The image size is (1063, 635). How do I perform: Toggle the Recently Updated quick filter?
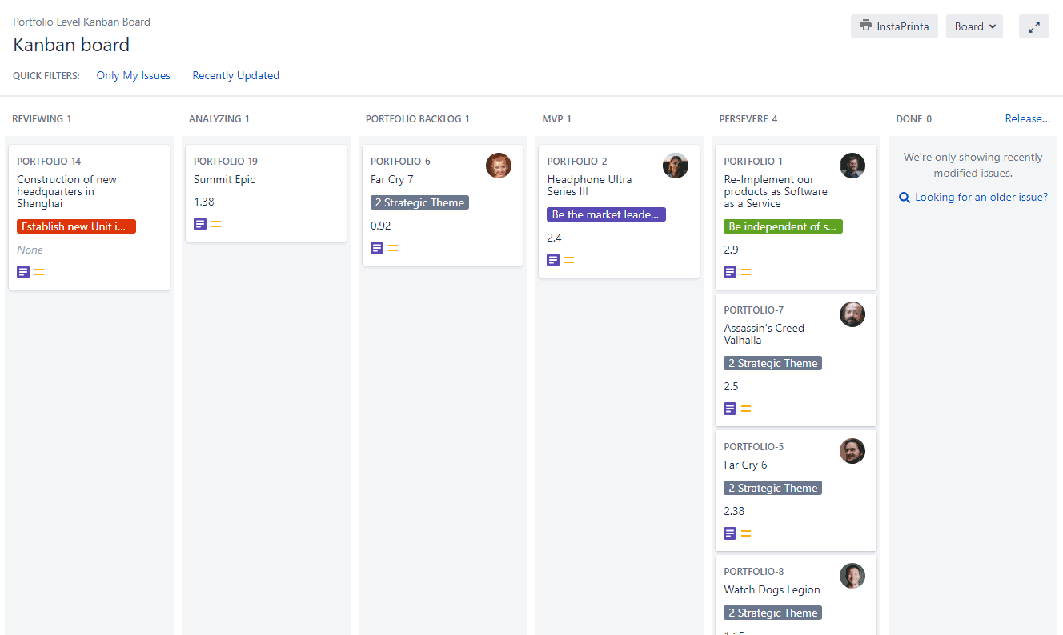click(235, 74)
